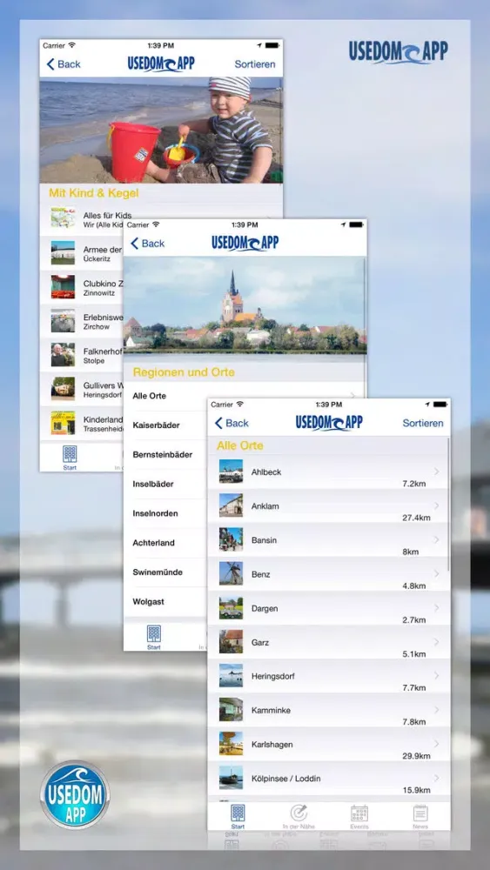Tap Back in the Mit Kind & Kegel screen
The width and height of the screenshot is (490, 870).
(64, 64)
